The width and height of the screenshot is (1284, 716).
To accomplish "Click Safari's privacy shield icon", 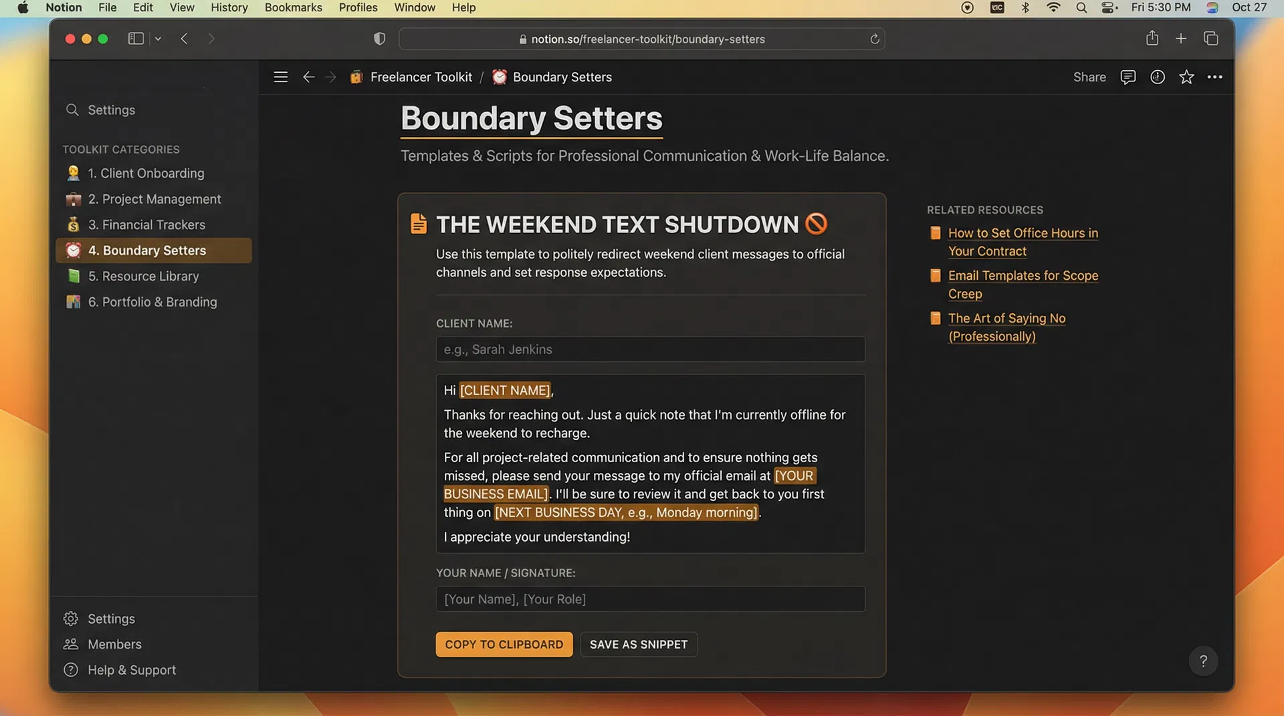I will pos(379,39).
